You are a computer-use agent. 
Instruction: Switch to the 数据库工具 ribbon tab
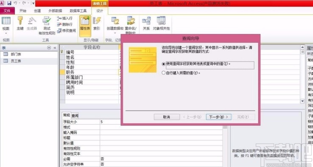[x=78, y=11]
